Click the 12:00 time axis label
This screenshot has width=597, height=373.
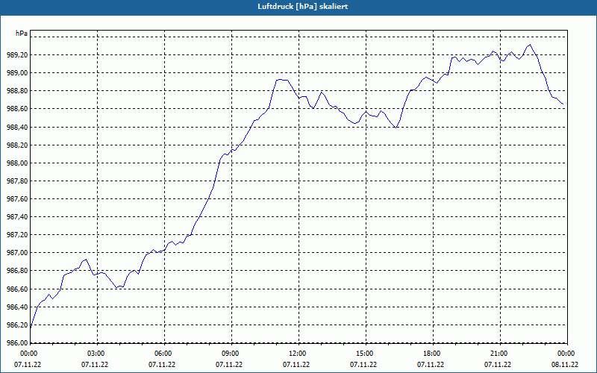(298, 353)
